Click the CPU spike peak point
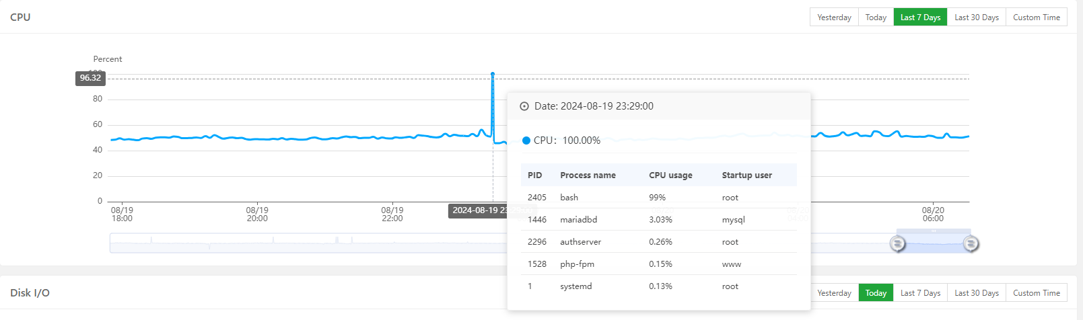This screenshot has width=1083, height=320. (493, 74)
